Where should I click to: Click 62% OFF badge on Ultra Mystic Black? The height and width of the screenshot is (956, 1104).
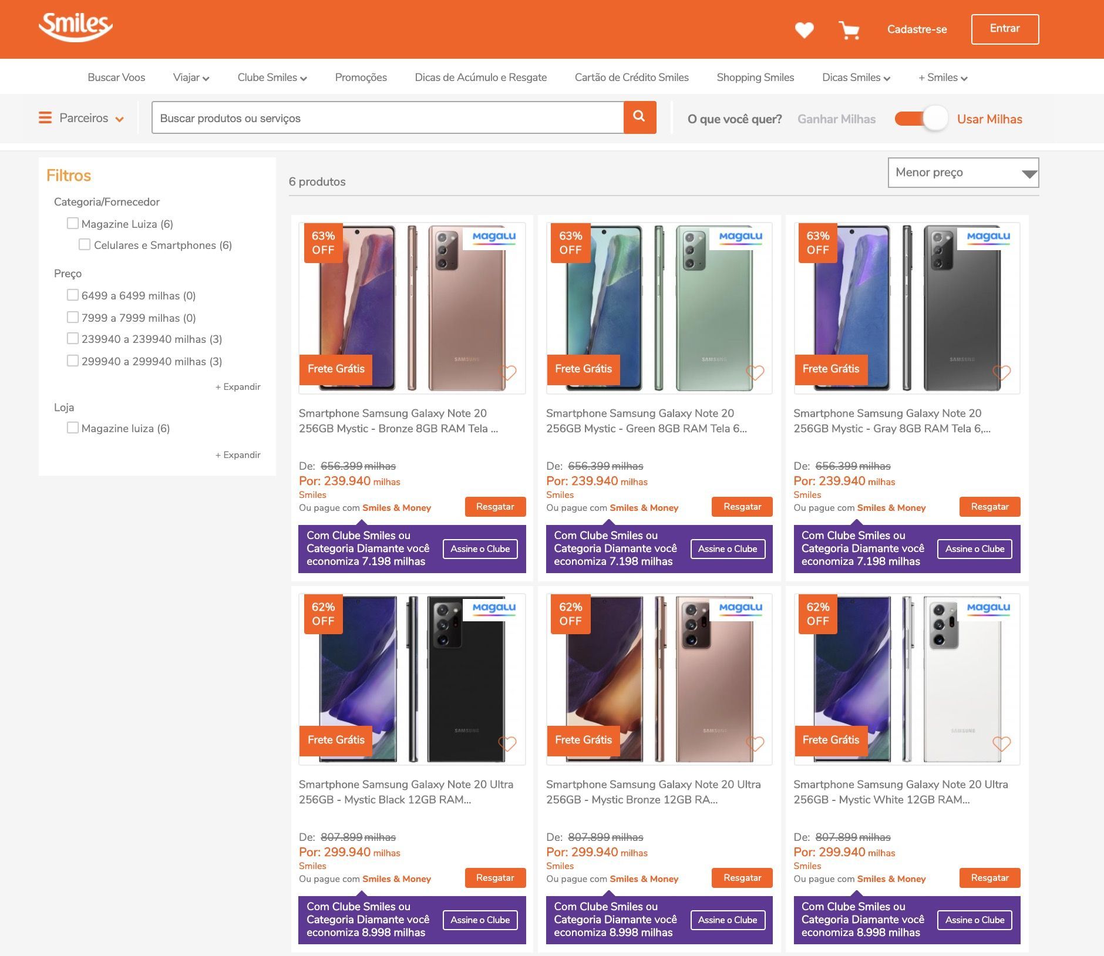click(323, 614)
